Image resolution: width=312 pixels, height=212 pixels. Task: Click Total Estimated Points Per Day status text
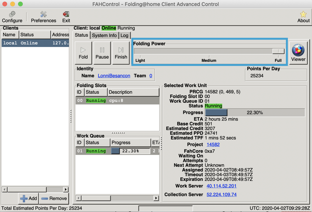[x=41, y=208]
